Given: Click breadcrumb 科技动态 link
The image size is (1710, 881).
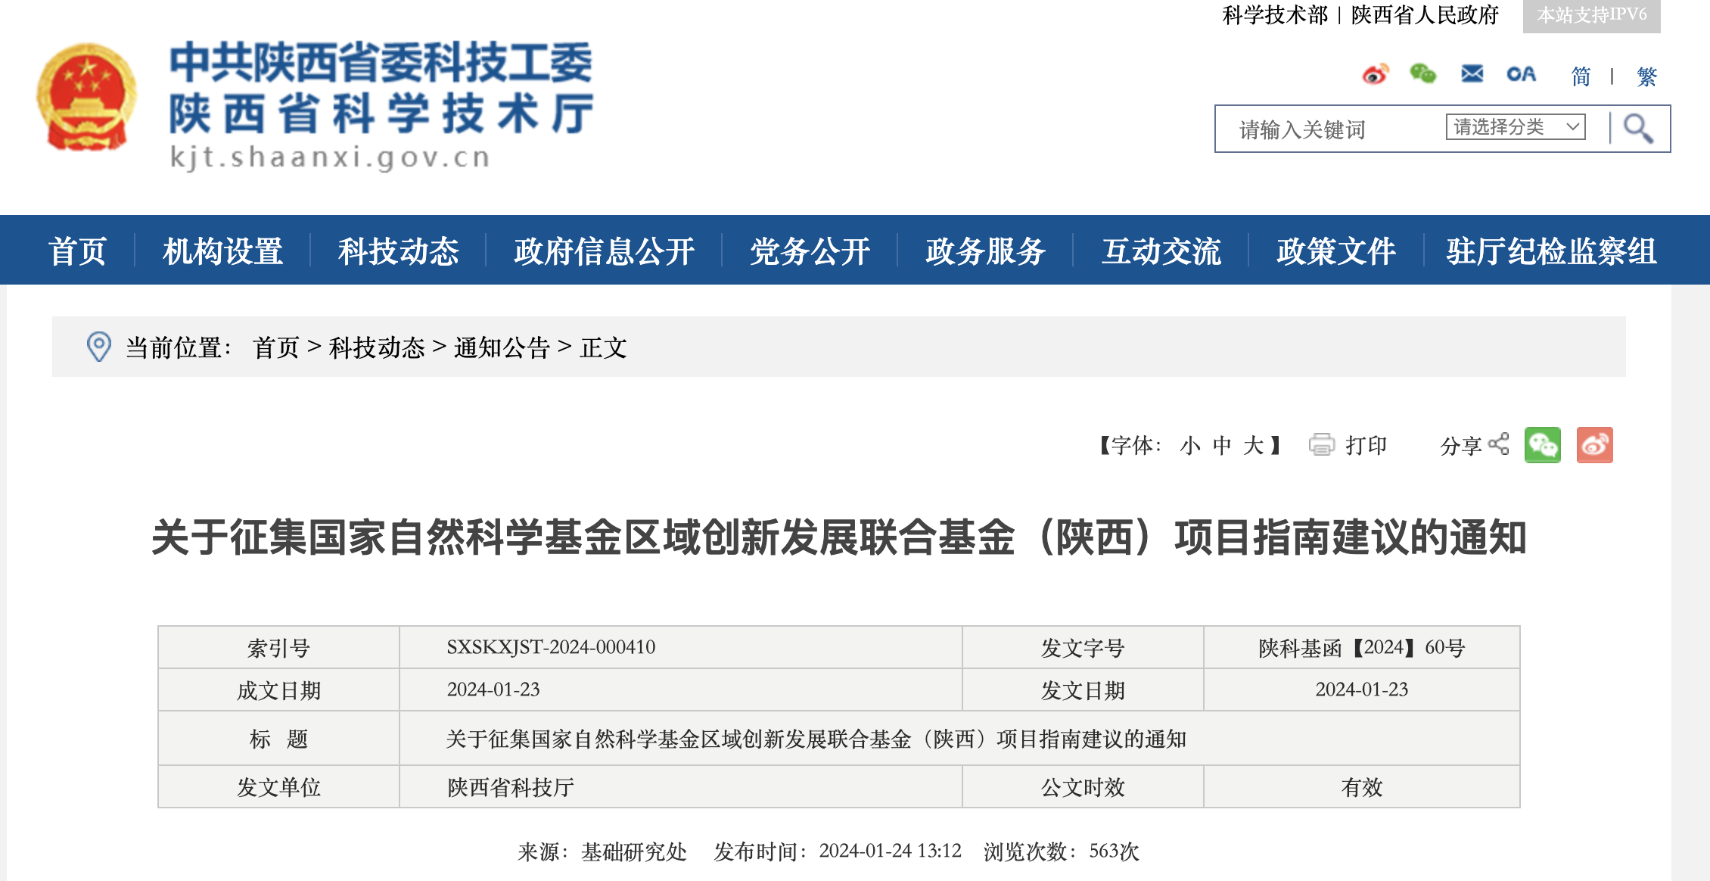Looking at the screenshot, I should tap(377, 347).
